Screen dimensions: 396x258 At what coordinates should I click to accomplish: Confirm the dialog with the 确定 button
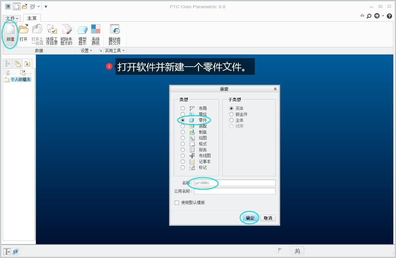tap(250, 218)
